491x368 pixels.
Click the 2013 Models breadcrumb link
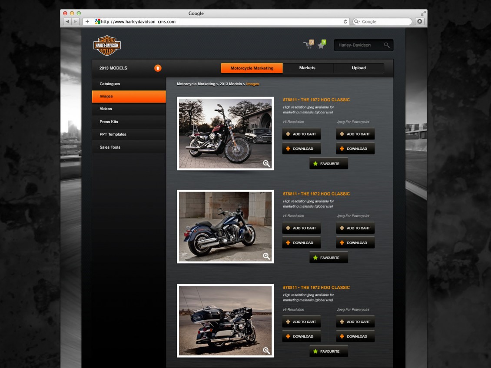coord(230,84)
